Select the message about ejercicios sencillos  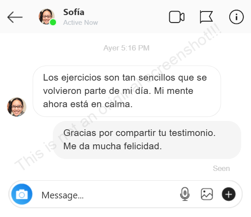(127, 91)
